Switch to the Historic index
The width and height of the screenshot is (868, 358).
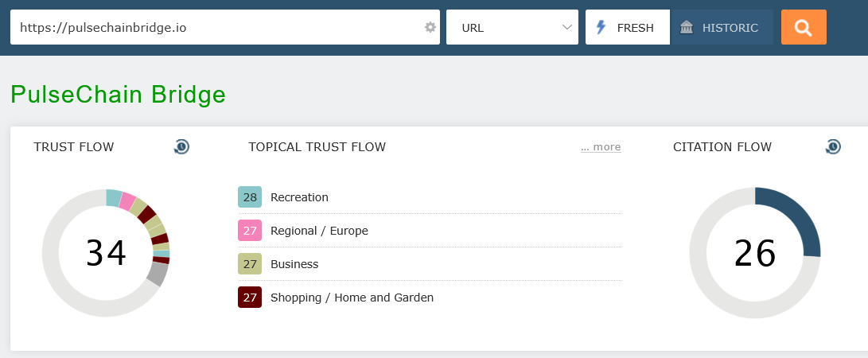(x=722, y=28)
